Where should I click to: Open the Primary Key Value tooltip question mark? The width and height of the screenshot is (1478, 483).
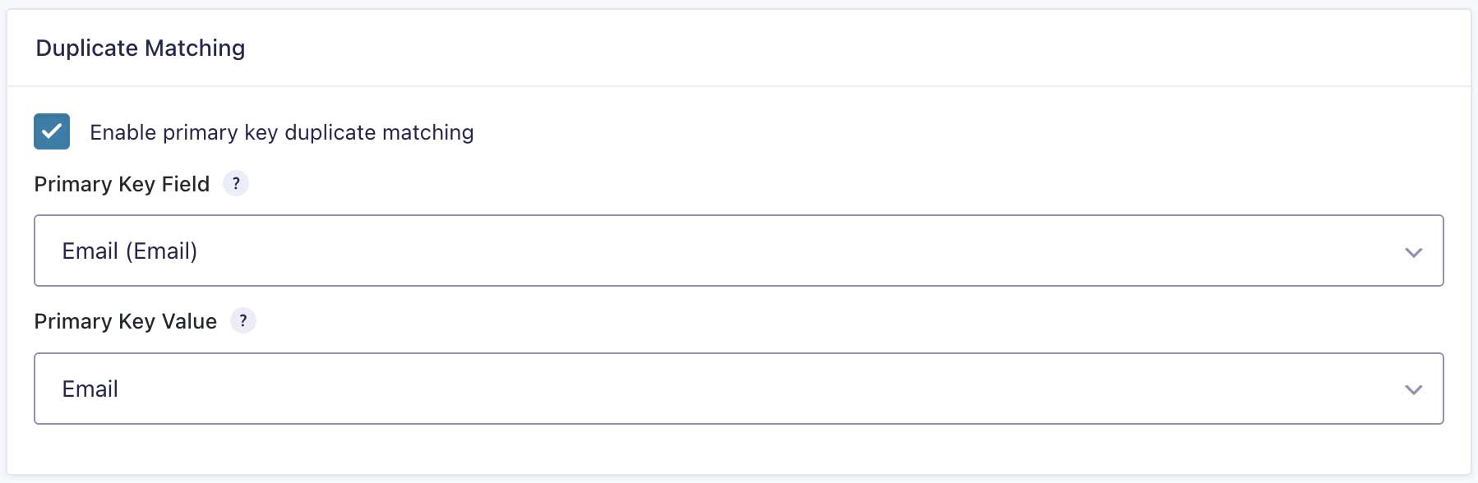click(243, 321)
